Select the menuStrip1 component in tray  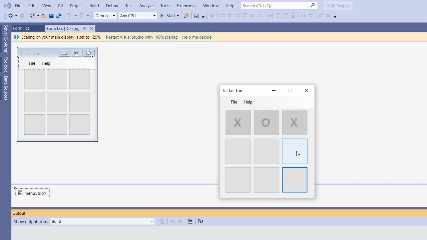32,193
